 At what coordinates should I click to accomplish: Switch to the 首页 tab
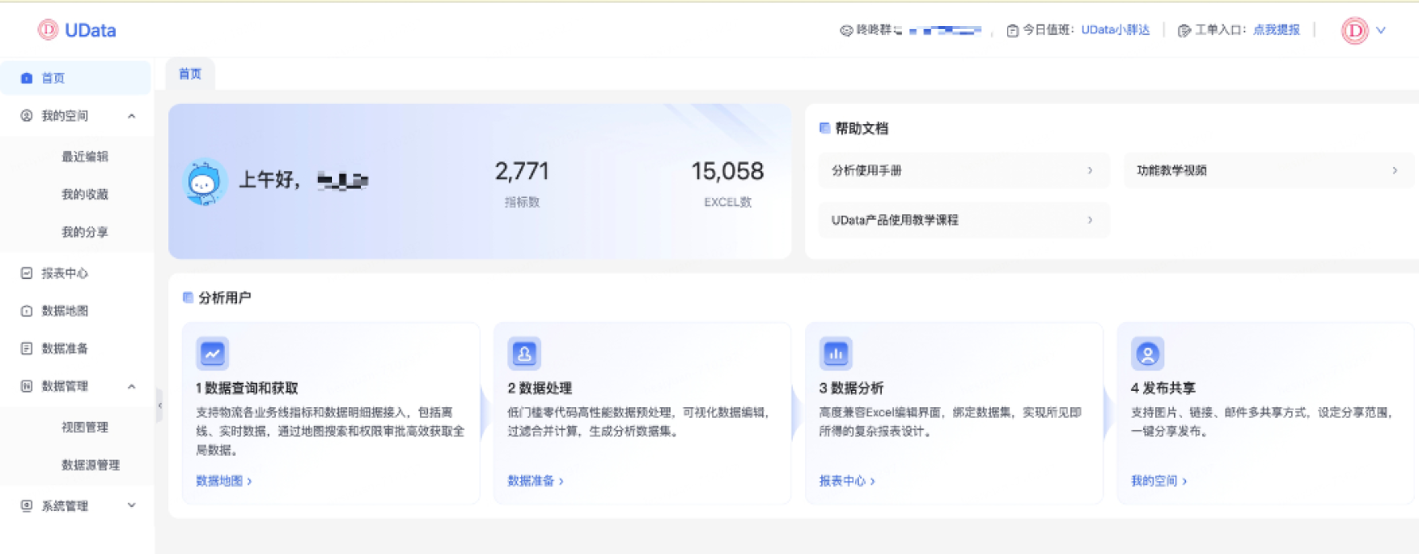click(x=190, y=74)
